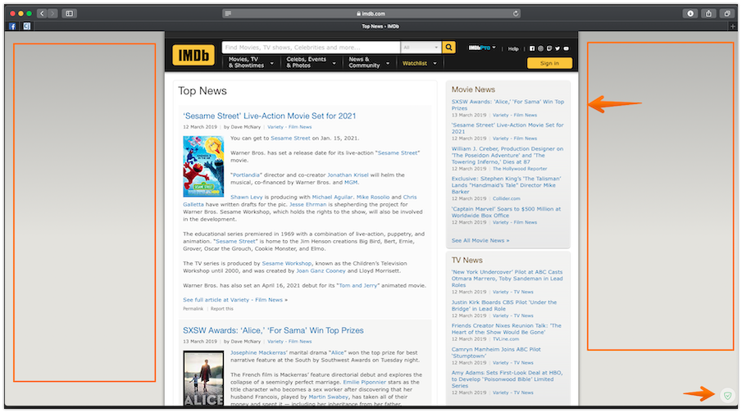The image size is (742, 413).
Task: Open MGM company link in article
Action: tap(351, 183)
